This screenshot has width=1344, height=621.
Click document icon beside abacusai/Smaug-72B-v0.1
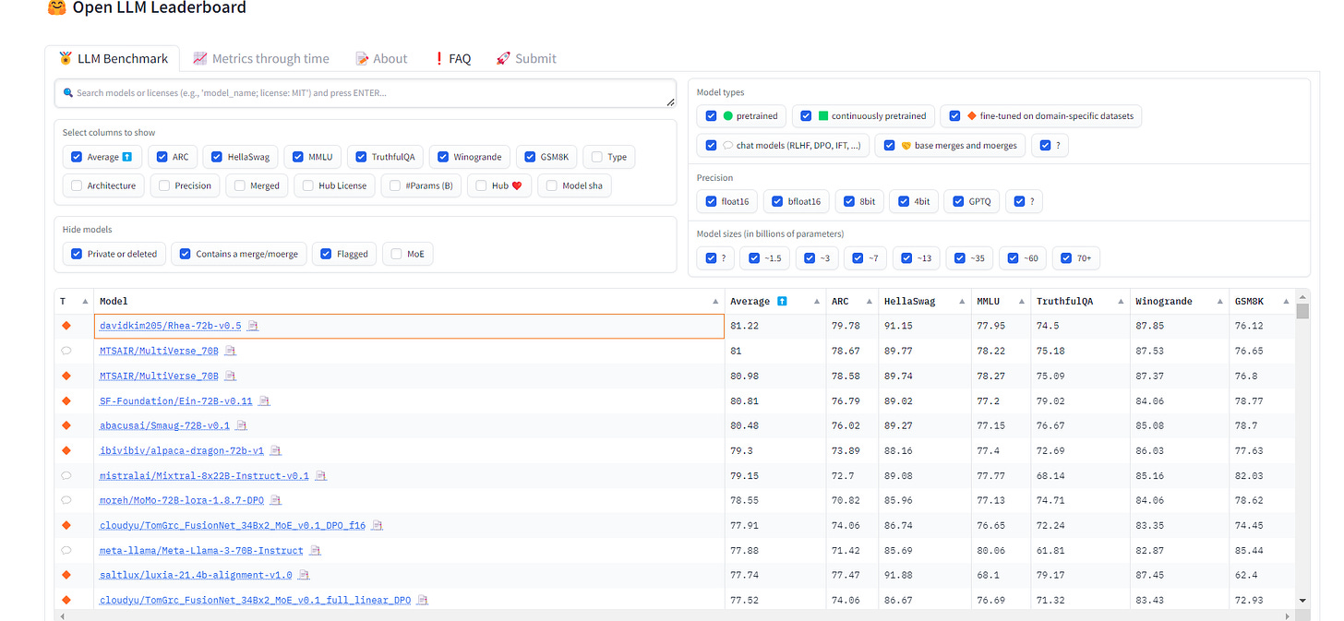(x=242, y=425)
